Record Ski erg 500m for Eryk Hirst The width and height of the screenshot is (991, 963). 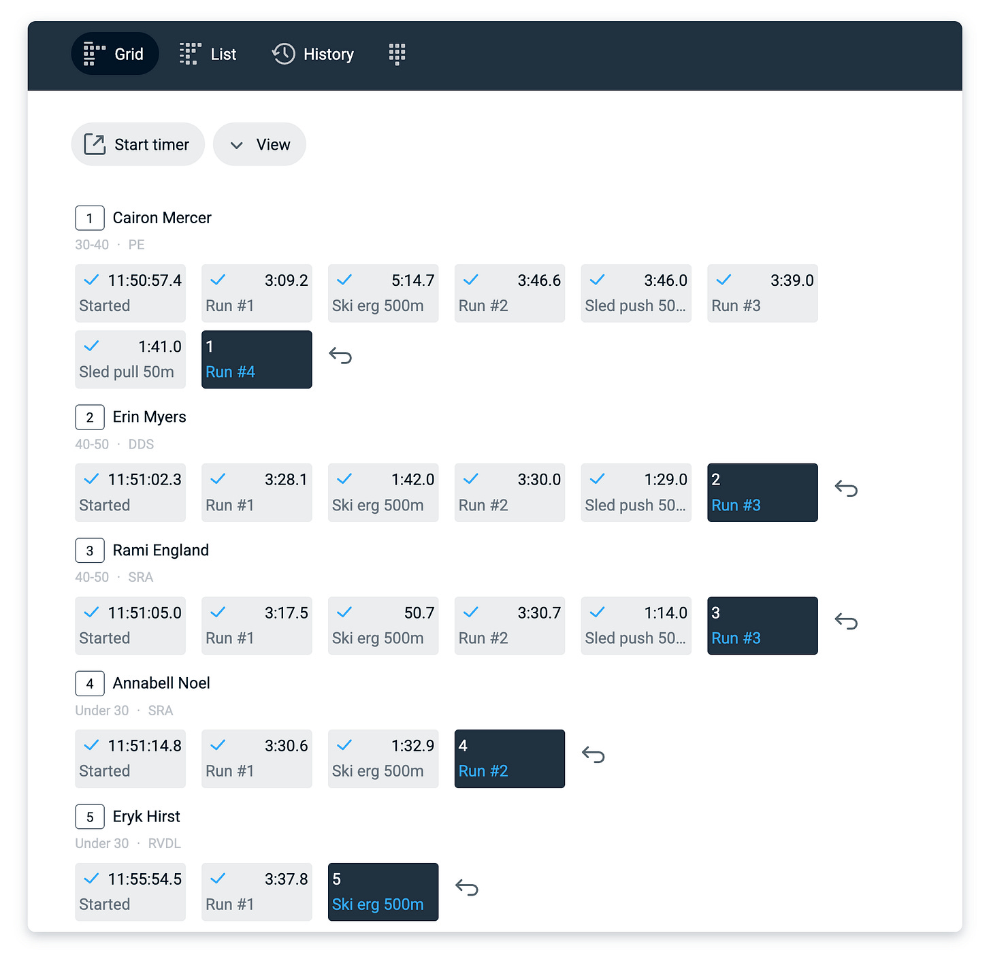(383, 892)
